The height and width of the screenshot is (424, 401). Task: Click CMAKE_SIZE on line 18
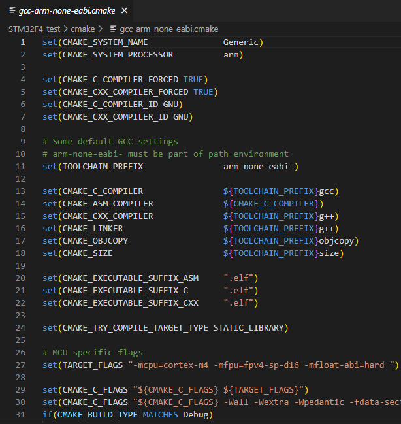pyautogui.click(x=88, y=253)
